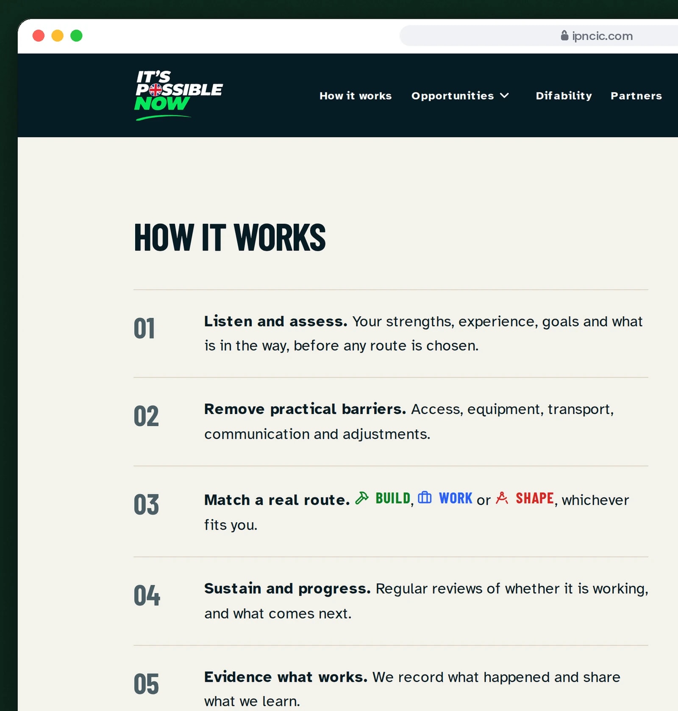Expand the Opportunities dropdown chevron

pos(504,96)
